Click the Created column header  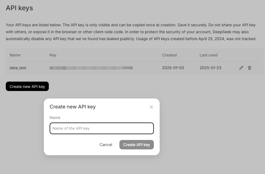[169, 55]
